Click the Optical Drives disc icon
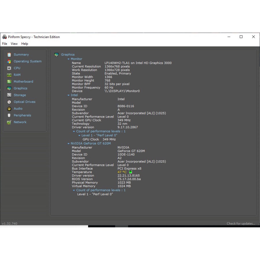This screenshot has width=260, height=260. coord(9,102)
